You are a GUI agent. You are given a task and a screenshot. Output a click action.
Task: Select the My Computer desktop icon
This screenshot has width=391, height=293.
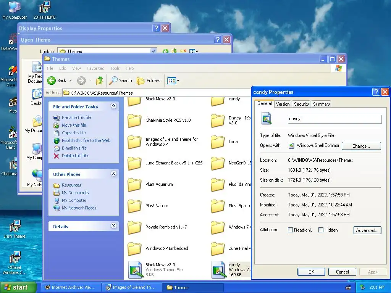tap(15, 10)
